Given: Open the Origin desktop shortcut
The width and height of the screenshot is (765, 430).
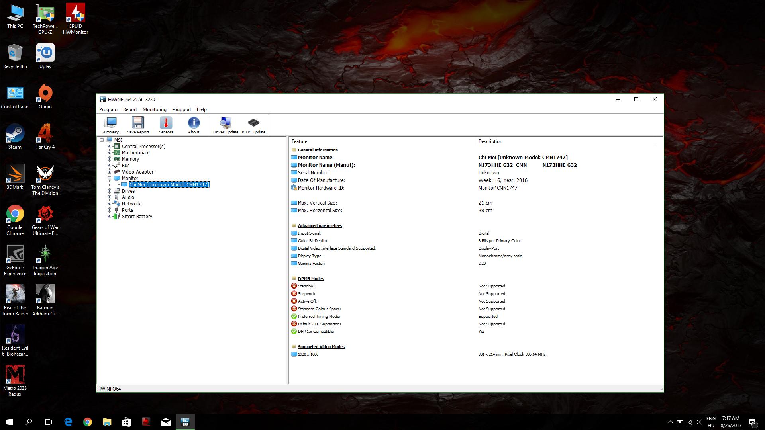Looking at the screenshot, I should [45, 97].
